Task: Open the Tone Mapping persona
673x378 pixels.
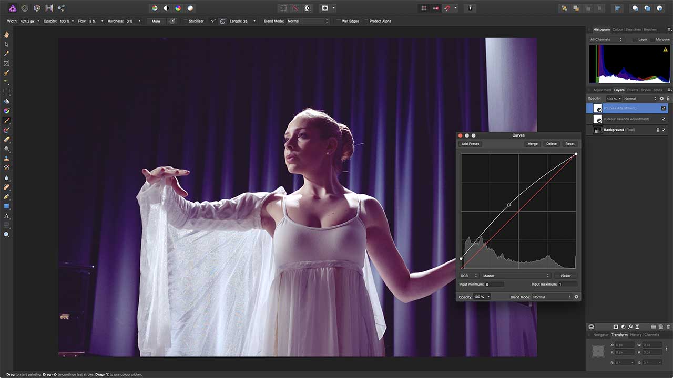Action: (49, 8)
